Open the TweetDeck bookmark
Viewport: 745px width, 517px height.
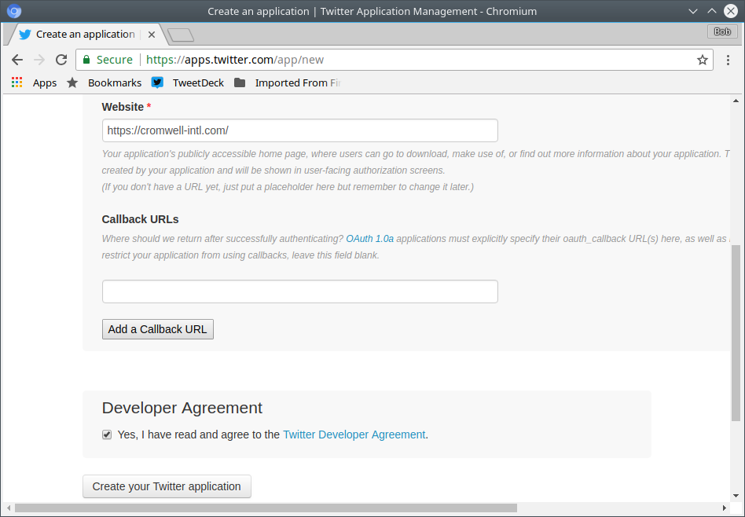click(188, 82)
